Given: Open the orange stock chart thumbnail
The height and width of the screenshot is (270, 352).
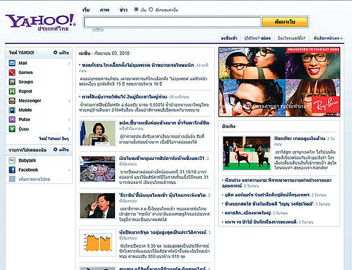Looking at the screenshot, I should pyautogui.click(x=97, y=242).
